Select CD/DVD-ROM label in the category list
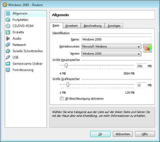This screenshot has width=160, height=142. 23,26
